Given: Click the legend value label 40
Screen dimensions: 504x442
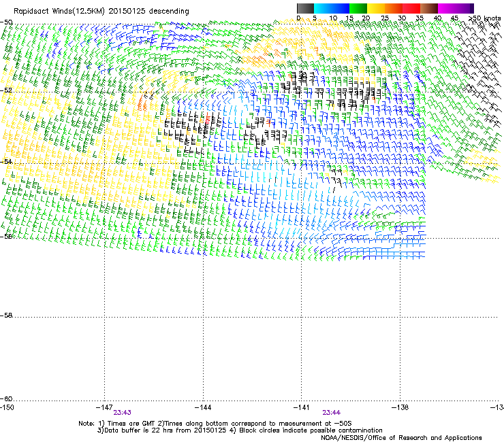Looking at the screenshot, I should pos(437,18).
